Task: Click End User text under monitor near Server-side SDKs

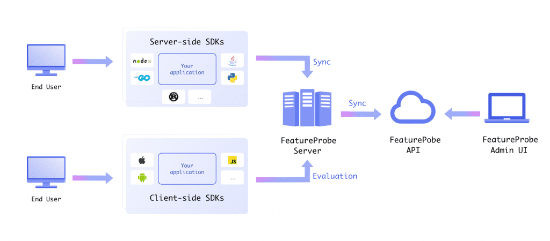Action: pos(46,87)
